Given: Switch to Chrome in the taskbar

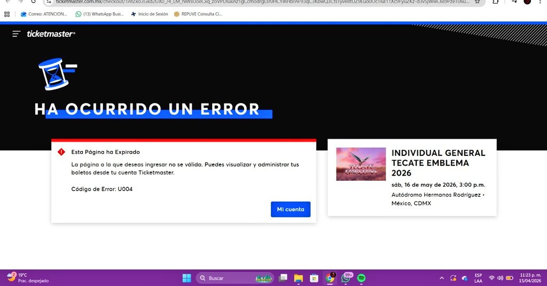Looking at the screenshot, I should click(x=330, y=278).
